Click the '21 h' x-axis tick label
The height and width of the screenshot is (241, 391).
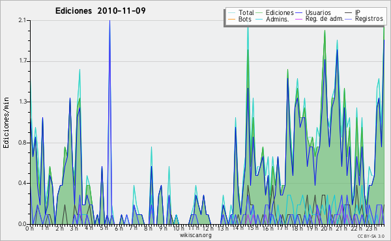tap(341, 229)
